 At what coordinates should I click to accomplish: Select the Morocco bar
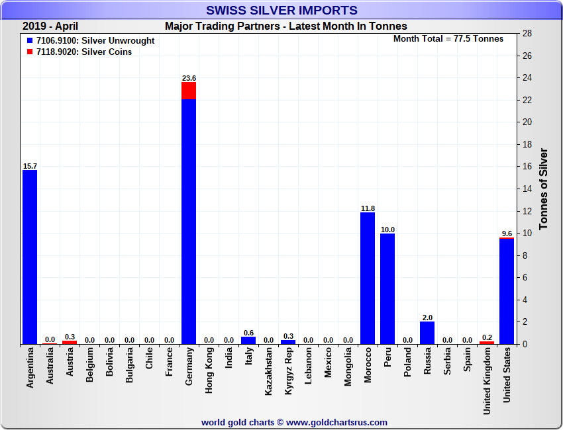[368, 278]
